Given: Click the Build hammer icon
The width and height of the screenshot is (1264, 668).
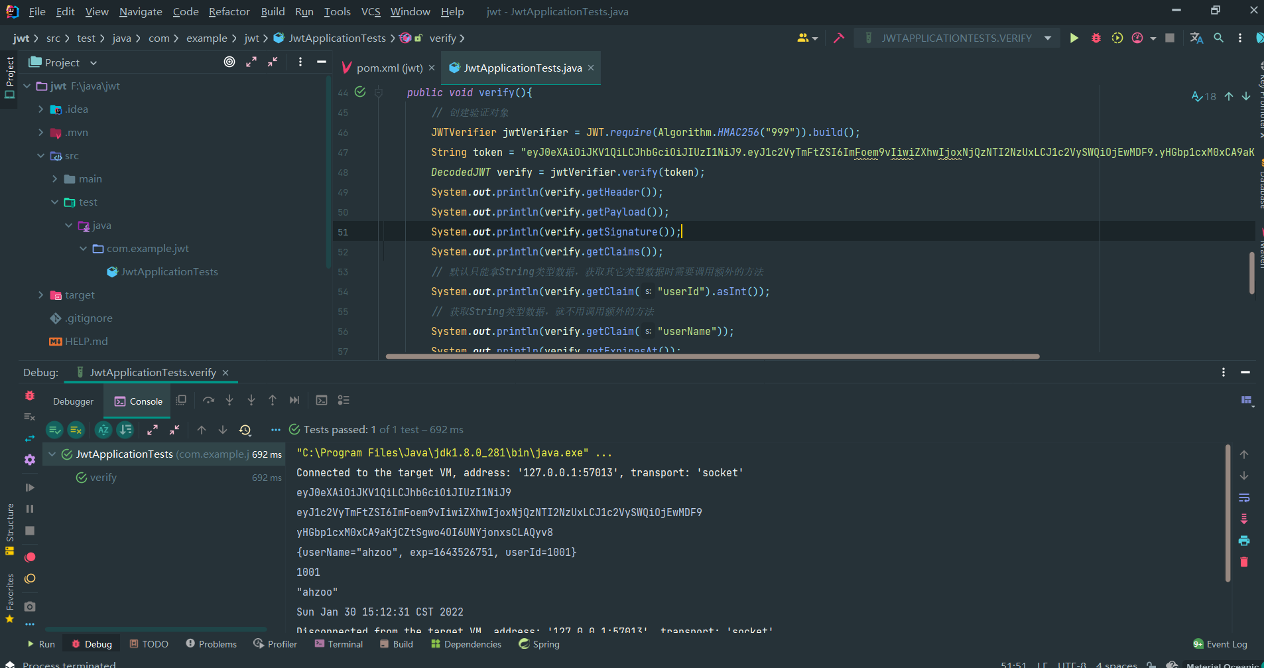Looking at the screenshot, I should click(839, 38).
